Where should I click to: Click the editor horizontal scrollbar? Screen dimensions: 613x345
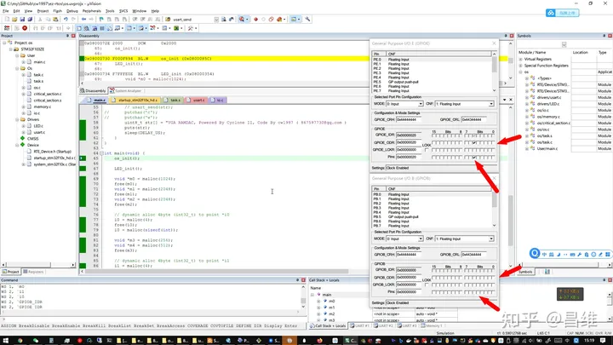[x=217, y=271]
